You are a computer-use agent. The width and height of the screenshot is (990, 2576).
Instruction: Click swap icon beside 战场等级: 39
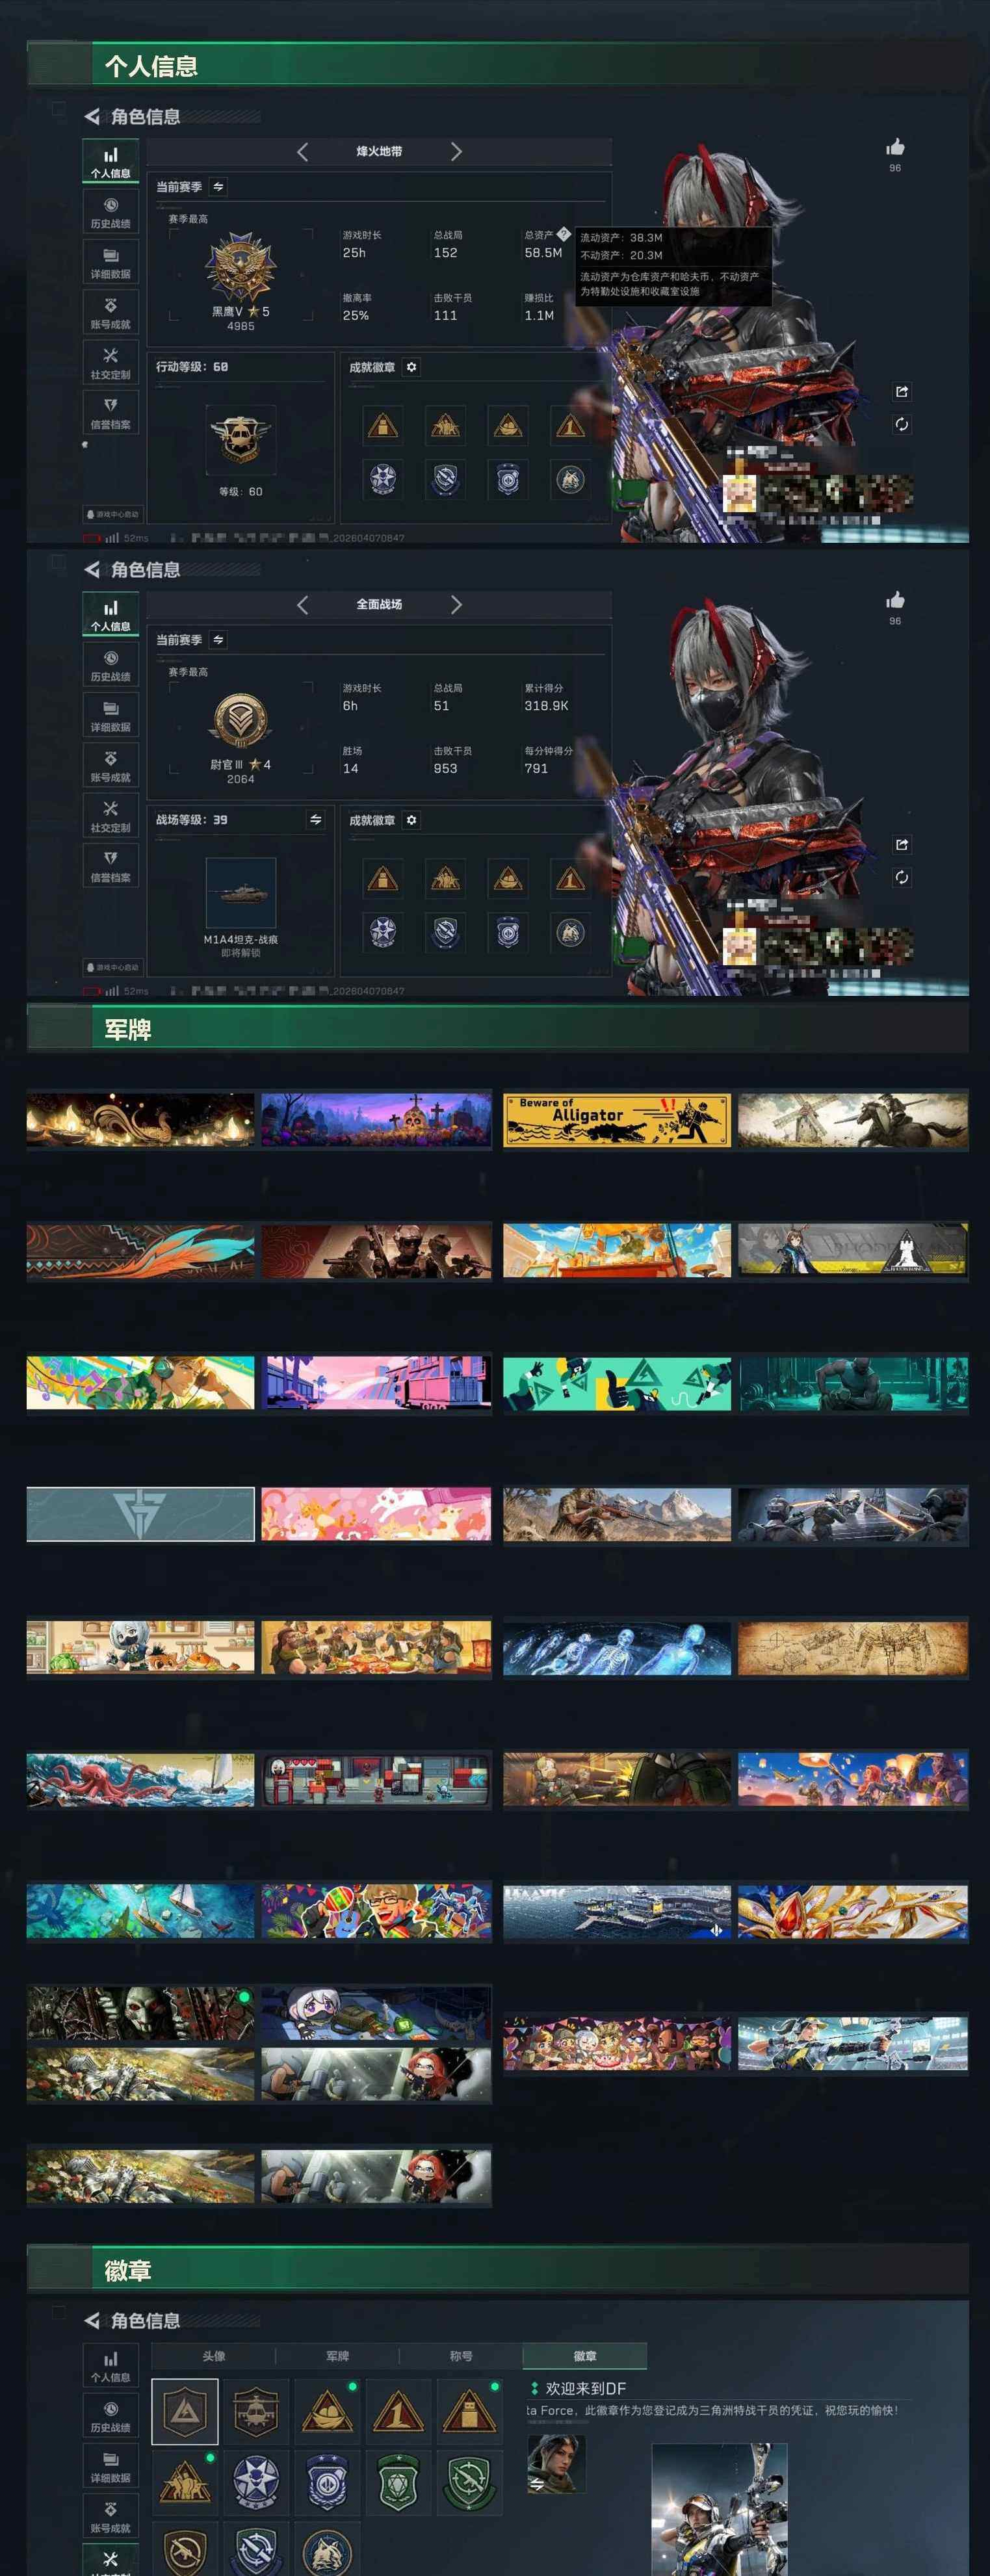tap(316, 820)
